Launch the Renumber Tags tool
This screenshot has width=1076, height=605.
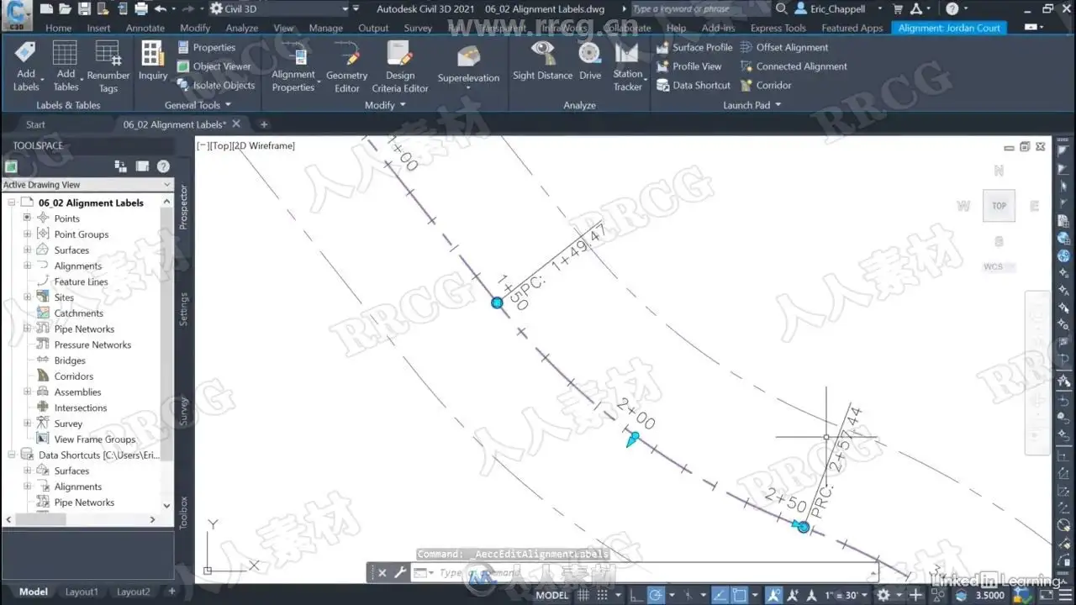108,66
